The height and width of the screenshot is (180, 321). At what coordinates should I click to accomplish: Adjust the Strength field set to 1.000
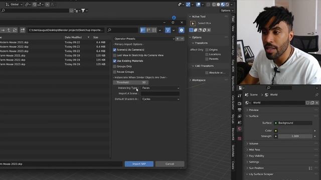(295, 136)
